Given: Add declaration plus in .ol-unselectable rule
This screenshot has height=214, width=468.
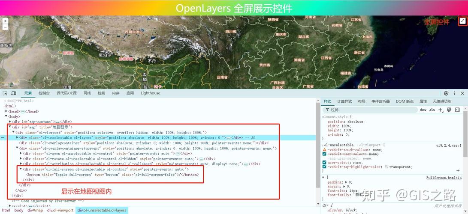Looking at the screenshot, I should [458, 170].
